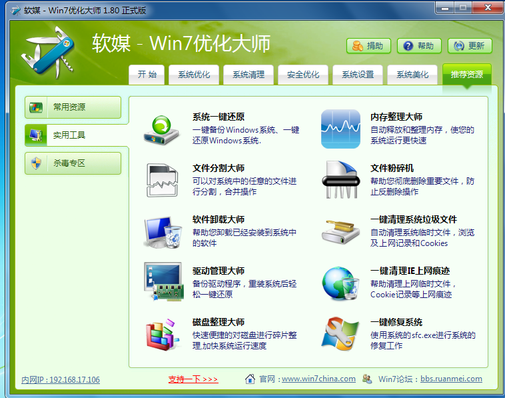Select the 实用工具 sidebar category
The image size is (505, 398).
[x=77, y=135]
